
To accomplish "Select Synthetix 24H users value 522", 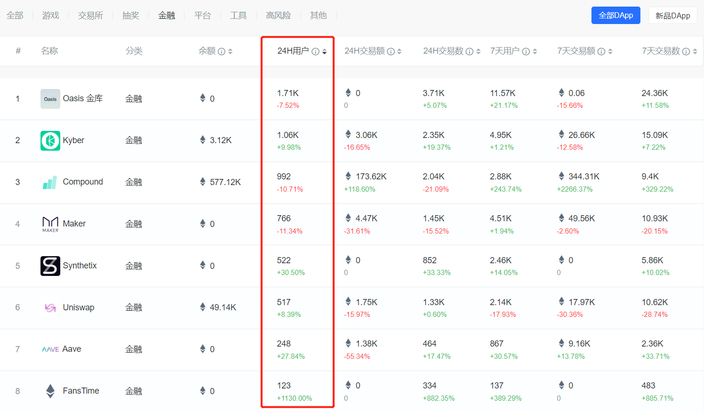I will [x=284, y=260].
